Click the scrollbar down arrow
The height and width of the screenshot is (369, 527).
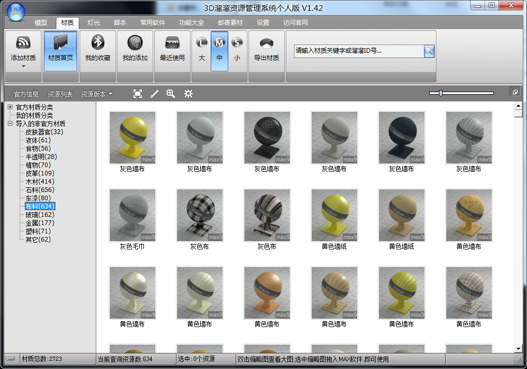[518, 348]
